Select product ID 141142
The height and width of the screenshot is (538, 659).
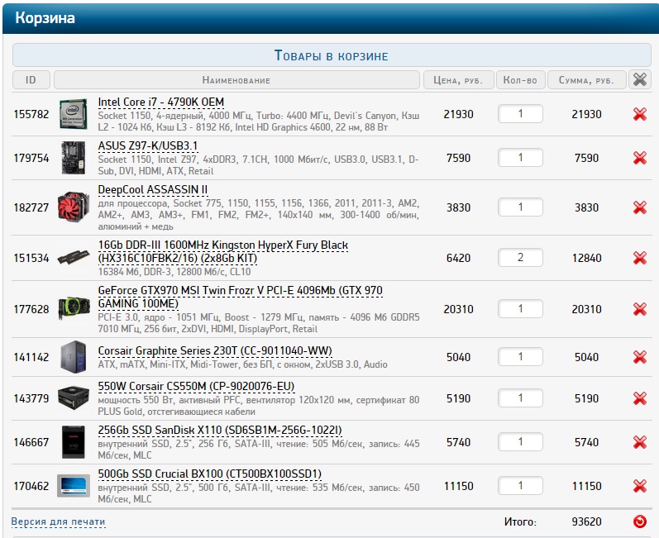click(x=31, y=357)
